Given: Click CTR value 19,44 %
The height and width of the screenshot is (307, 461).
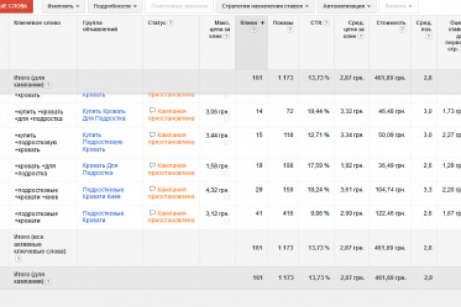Looking at the screenshot, I should pyautogui.click(x=318, y=111).
